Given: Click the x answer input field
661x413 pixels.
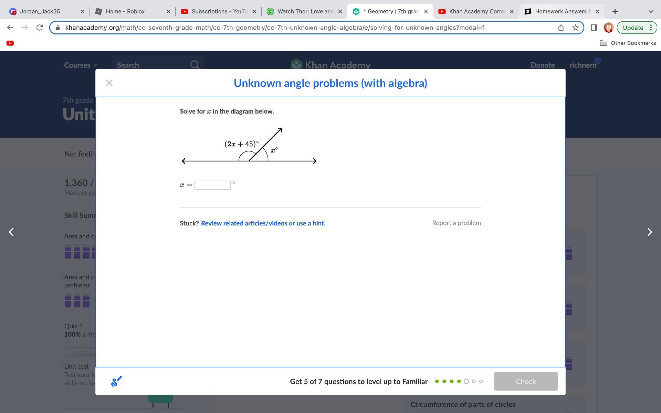Looking at the screenshot, I should coord(212,185).
